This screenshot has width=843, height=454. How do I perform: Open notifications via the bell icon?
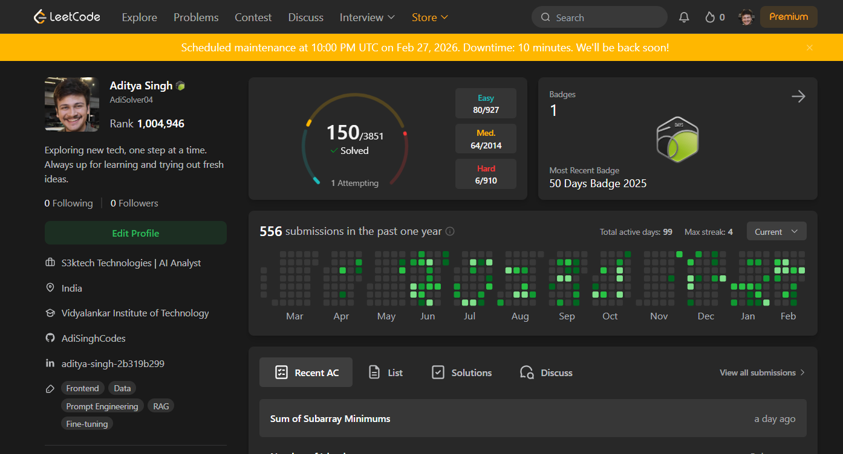pyautogui.click(x=683, y=17)
